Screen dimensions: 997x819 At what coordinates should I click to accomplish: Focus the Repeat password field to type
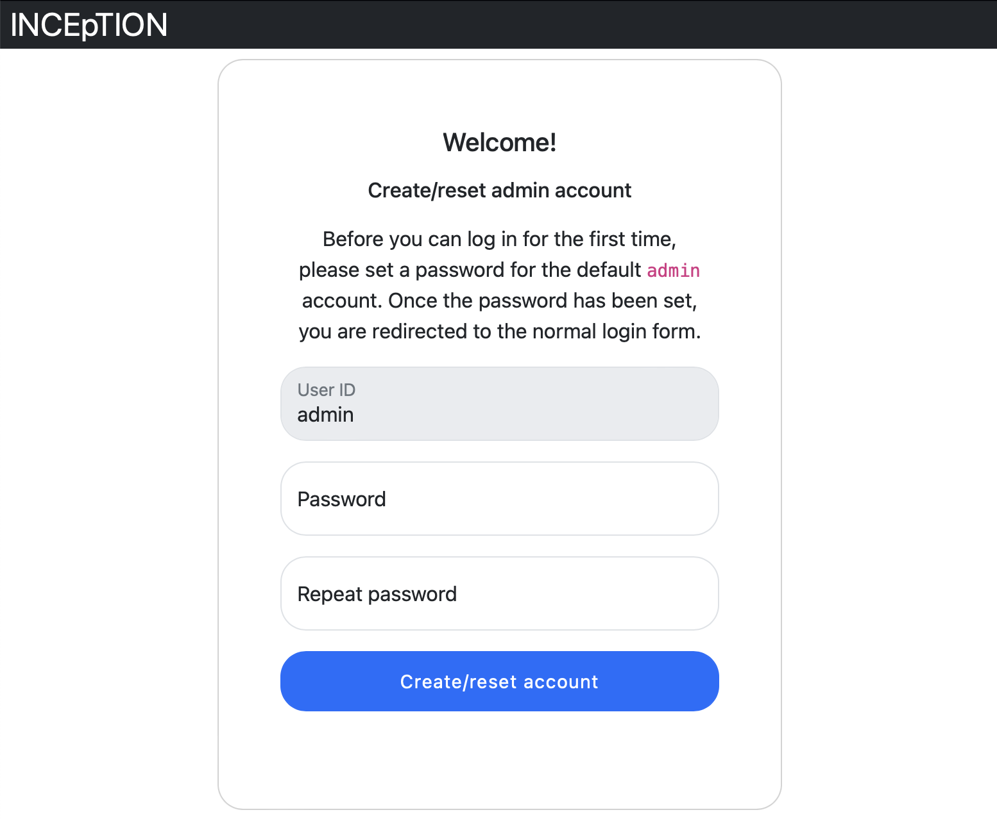pyautogui.click(x=499, y=593)
